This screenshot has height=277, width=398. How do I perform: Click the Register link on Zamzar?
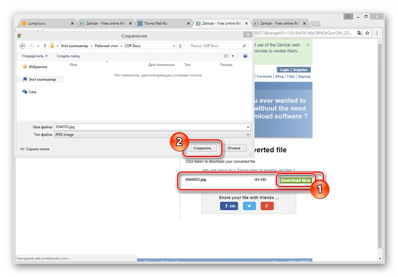click(x=300, y=70)
